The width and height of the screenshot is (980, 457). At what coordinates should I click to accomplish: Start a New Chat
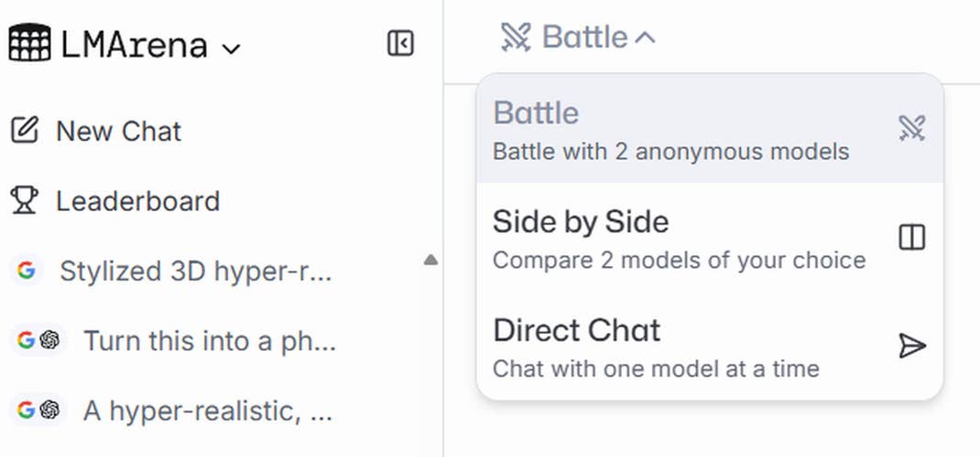coord(118,131)
